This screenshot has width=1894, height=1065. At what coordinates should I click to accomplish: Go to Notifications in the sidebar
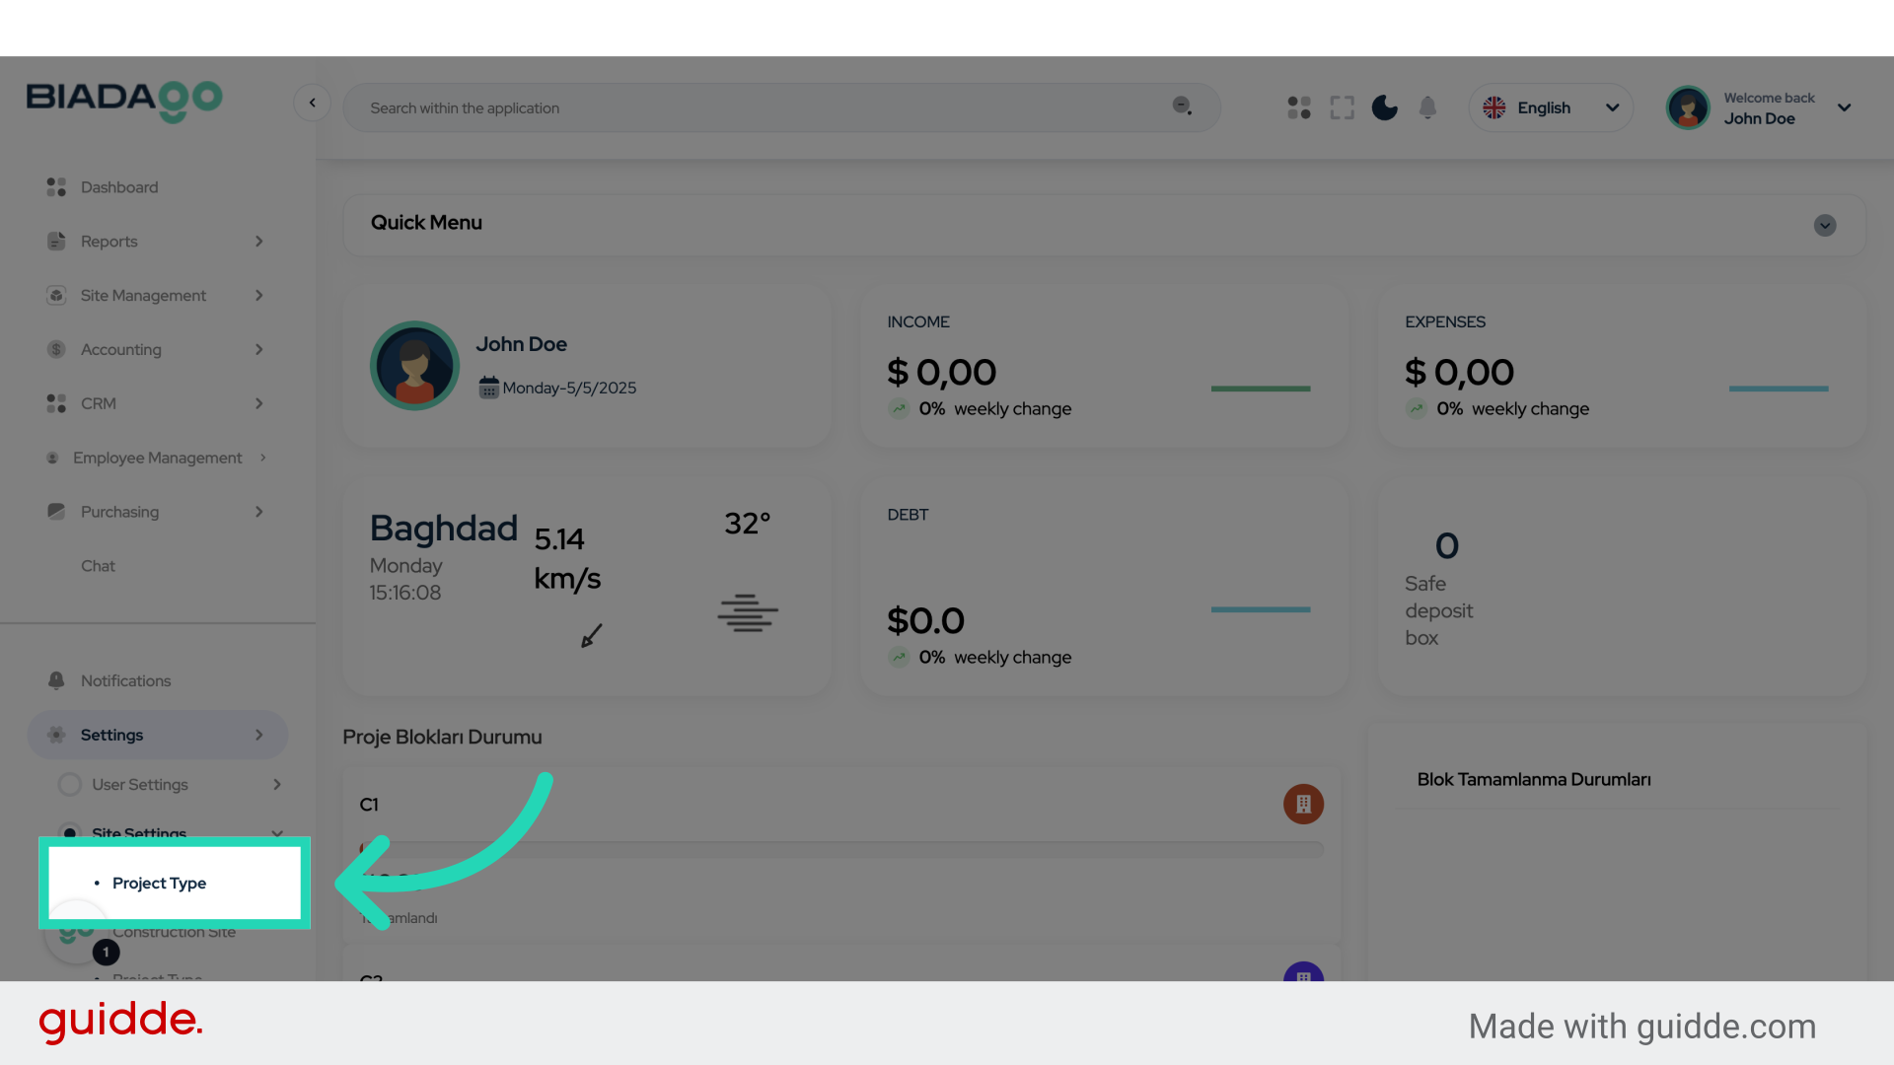click(125, 681)
